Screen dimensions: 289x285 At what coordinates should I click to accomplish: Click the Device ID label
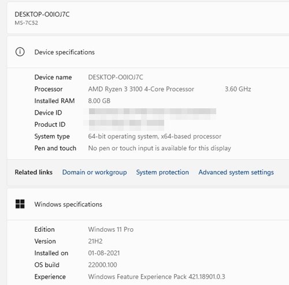point(48,112)
